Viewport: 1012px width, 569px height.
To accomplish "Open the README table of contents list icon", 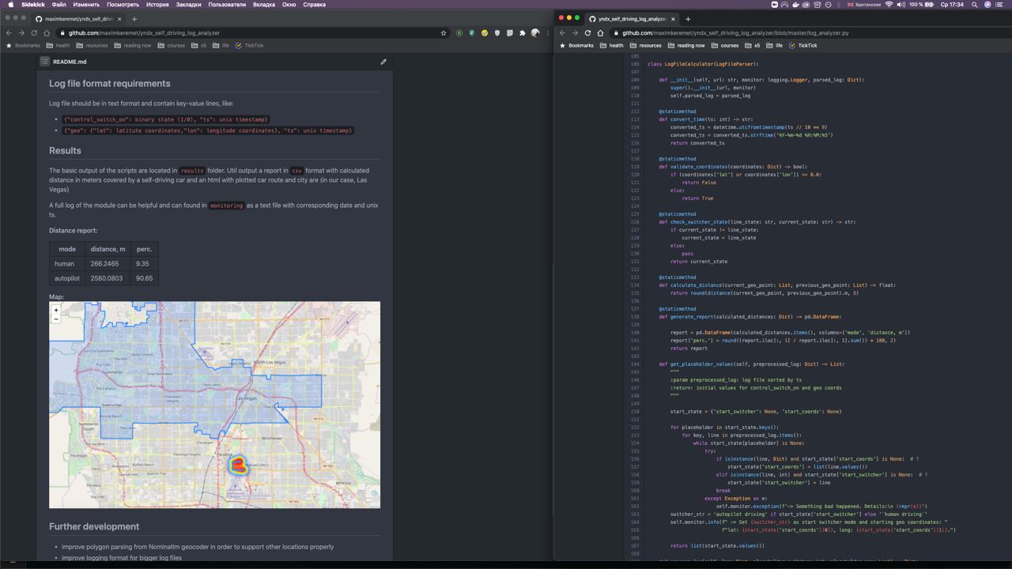I will [45, 62].
